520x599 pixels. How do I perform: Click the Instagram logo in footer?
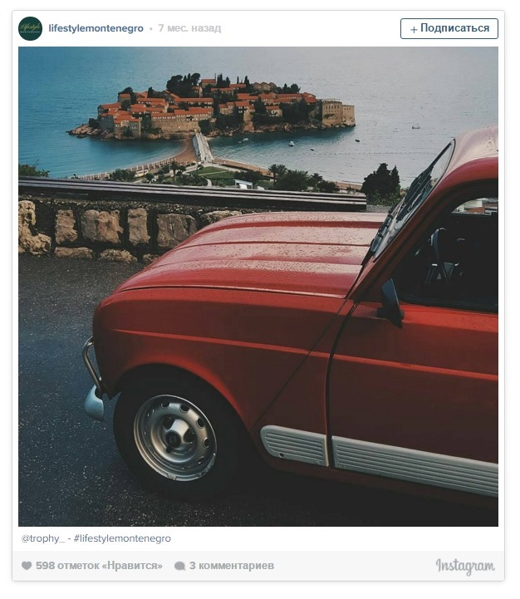(465, 566)
